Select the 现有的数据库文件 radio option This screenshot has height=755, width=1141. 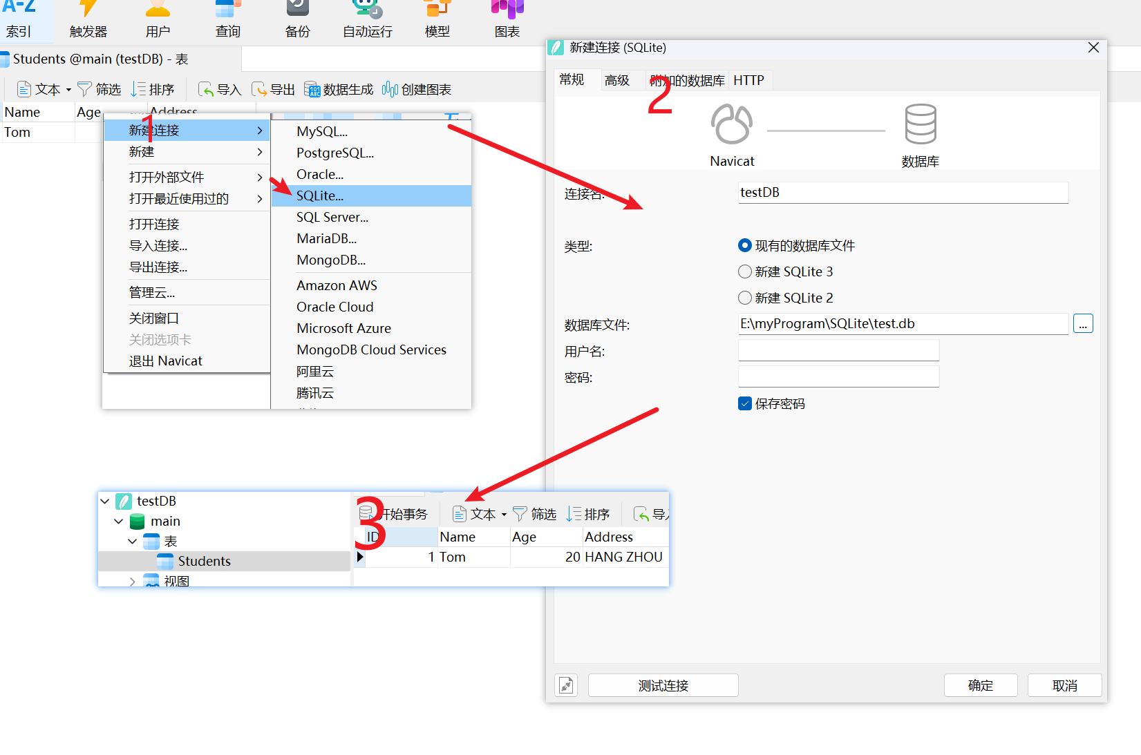(745, 245)
